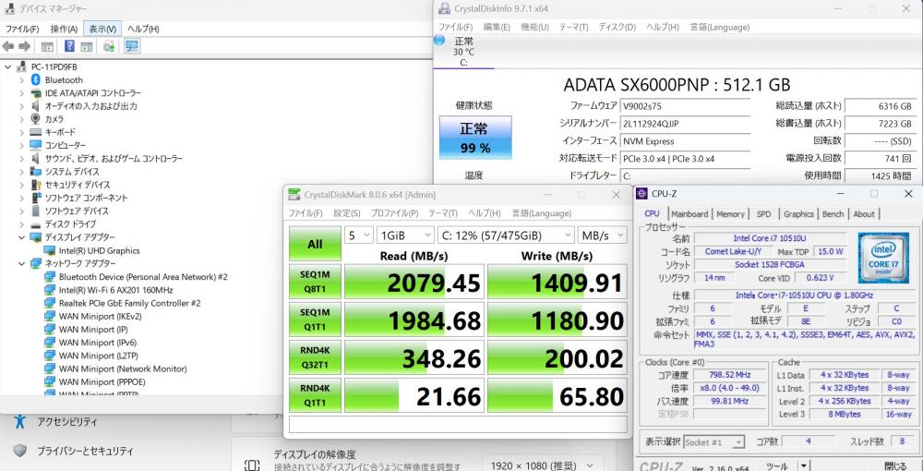The image size is (923, 471).
Task: Collapse the display adapter (ディスプレイ アダプター) category
Action: 21,237
